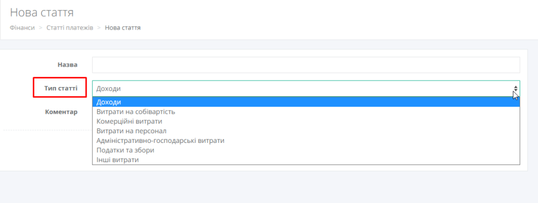The image size is (538, 203).
Task: Open the Фінанси breadcrumb link
Action: (22, 28)
